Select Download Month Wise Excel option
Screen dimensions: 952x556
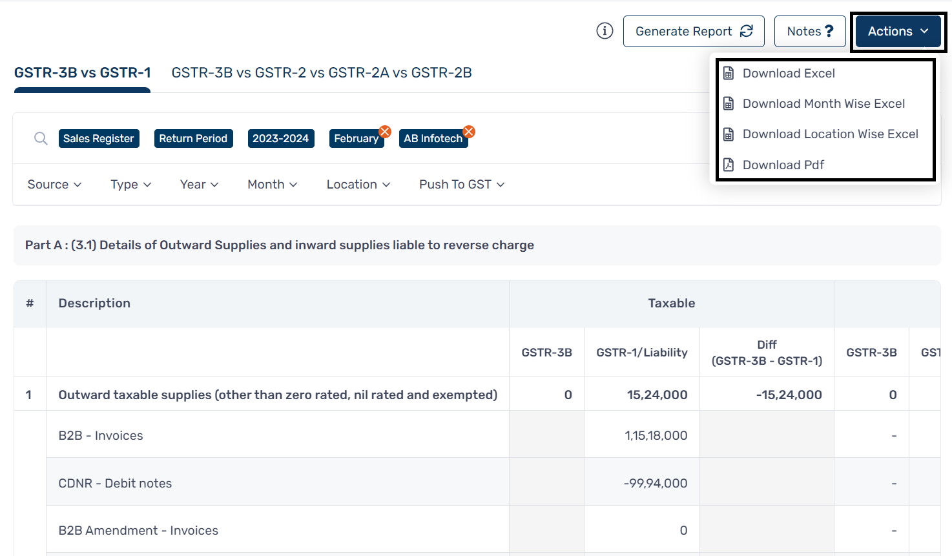(x=825, y=104)
